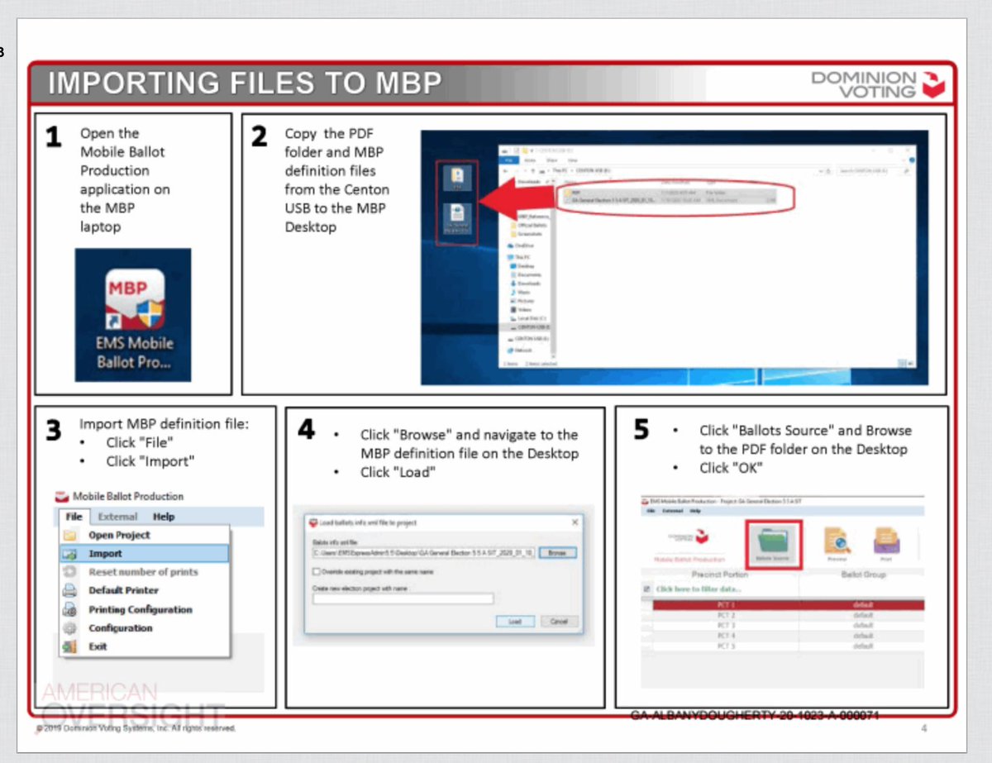Select the PDF folder row in File Explorer

coord(670,193)
